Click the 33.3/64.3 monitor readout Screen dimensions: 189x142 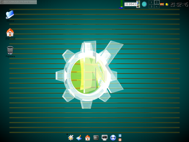pos(130,4)
